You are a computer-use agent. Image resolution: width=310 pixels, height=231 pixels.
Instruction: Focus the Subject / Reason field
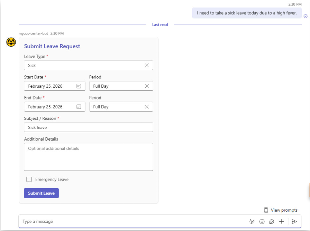(x=88, y=127)
